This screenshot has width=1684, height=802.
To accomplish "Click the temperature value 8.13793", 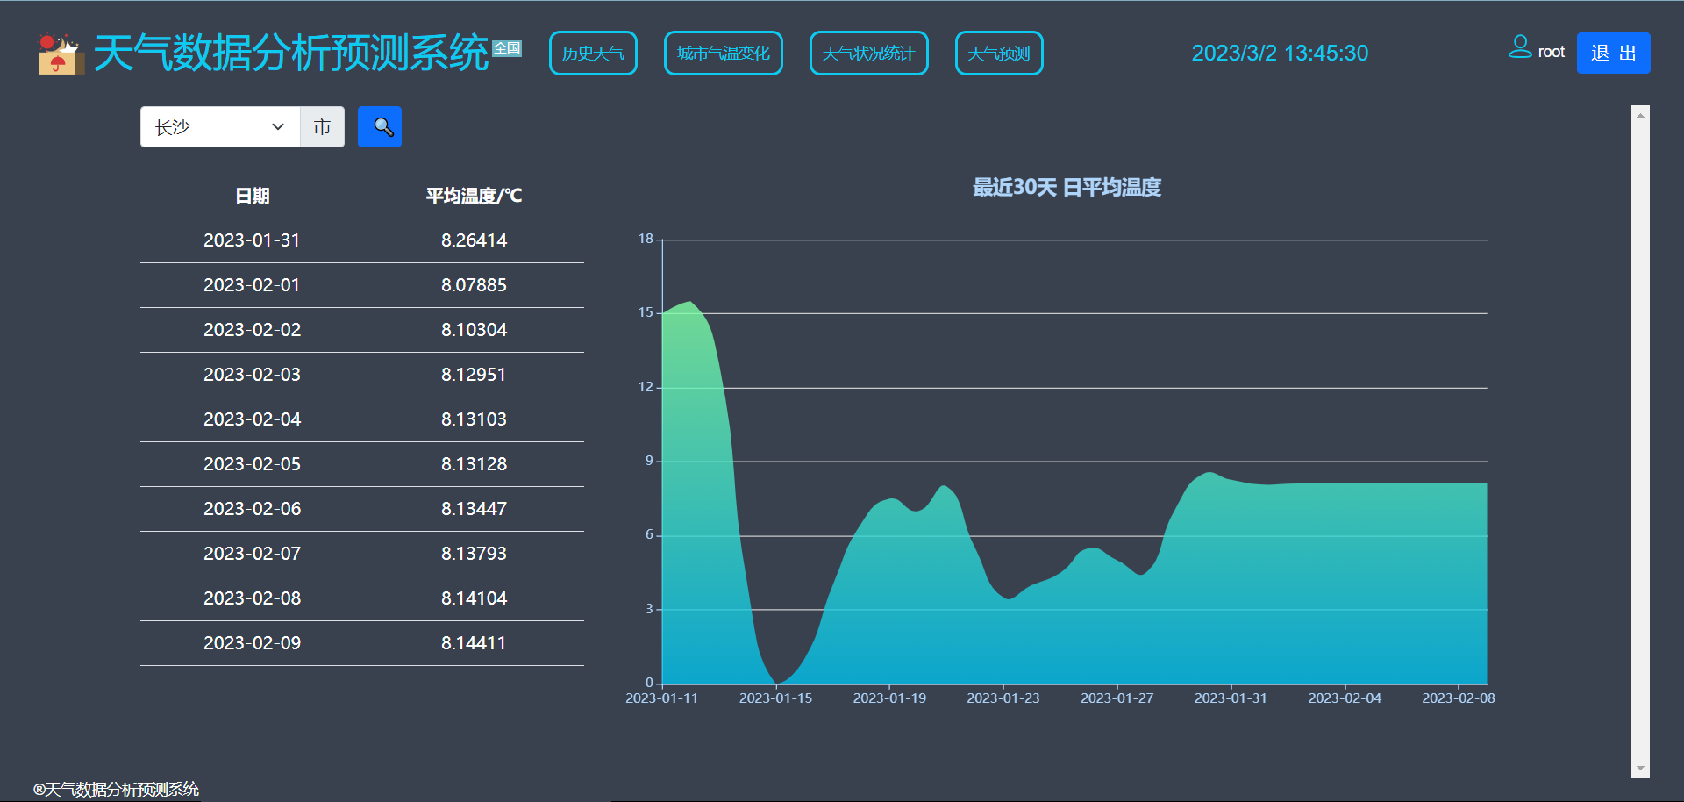I will click(x=474, y=554).
